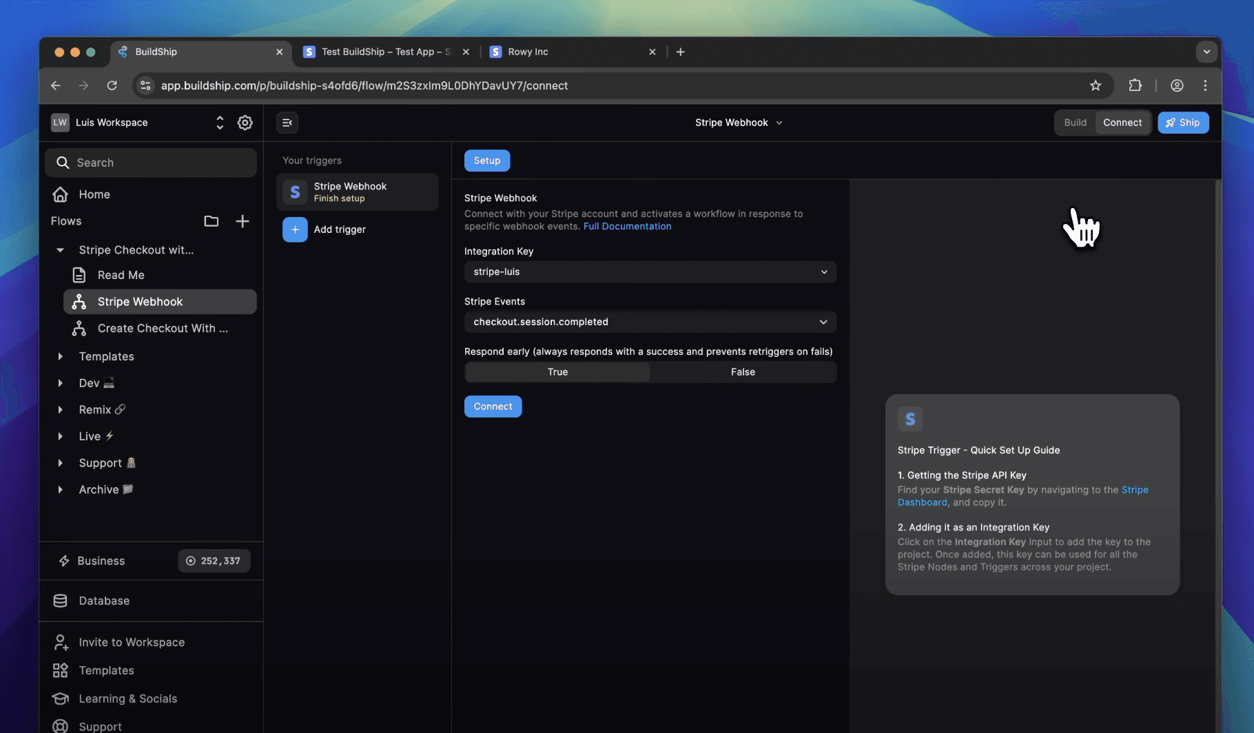
Task: Click the search magnifier icon
Action: tap(63, 163)
